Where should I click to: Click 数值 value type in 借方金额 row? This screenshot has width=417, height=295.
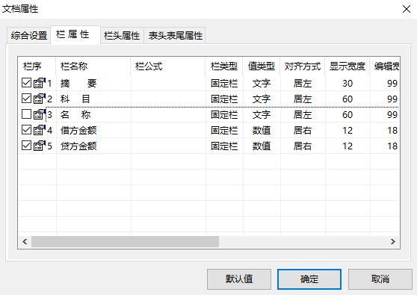point(262,130)
